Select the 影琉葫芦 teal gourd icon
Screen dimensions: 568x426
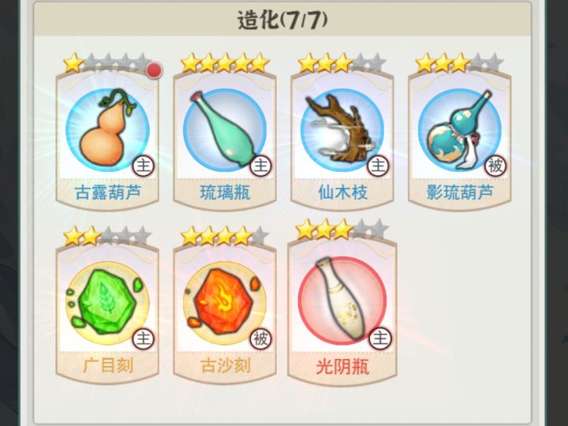(x=460, y=129)
